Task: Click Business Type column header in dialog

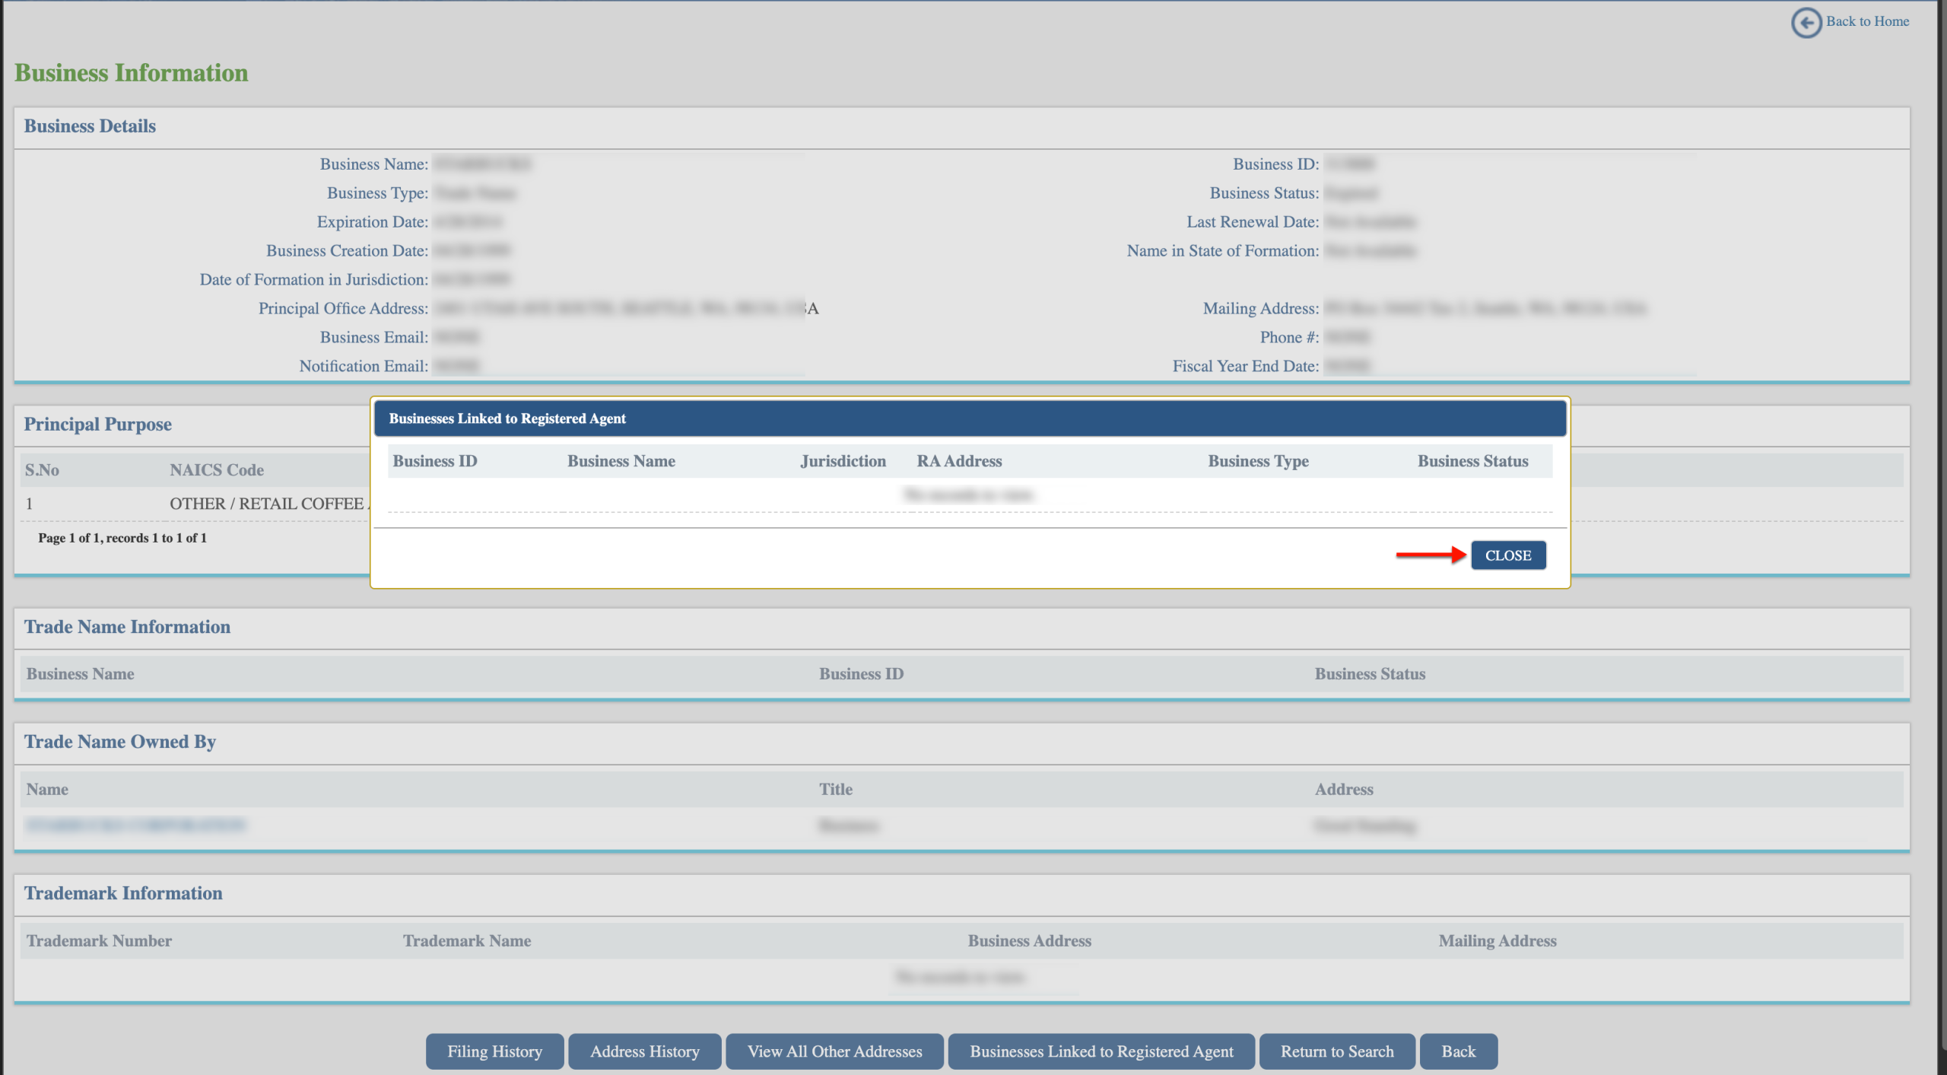Action: [x=1258, y=461]
